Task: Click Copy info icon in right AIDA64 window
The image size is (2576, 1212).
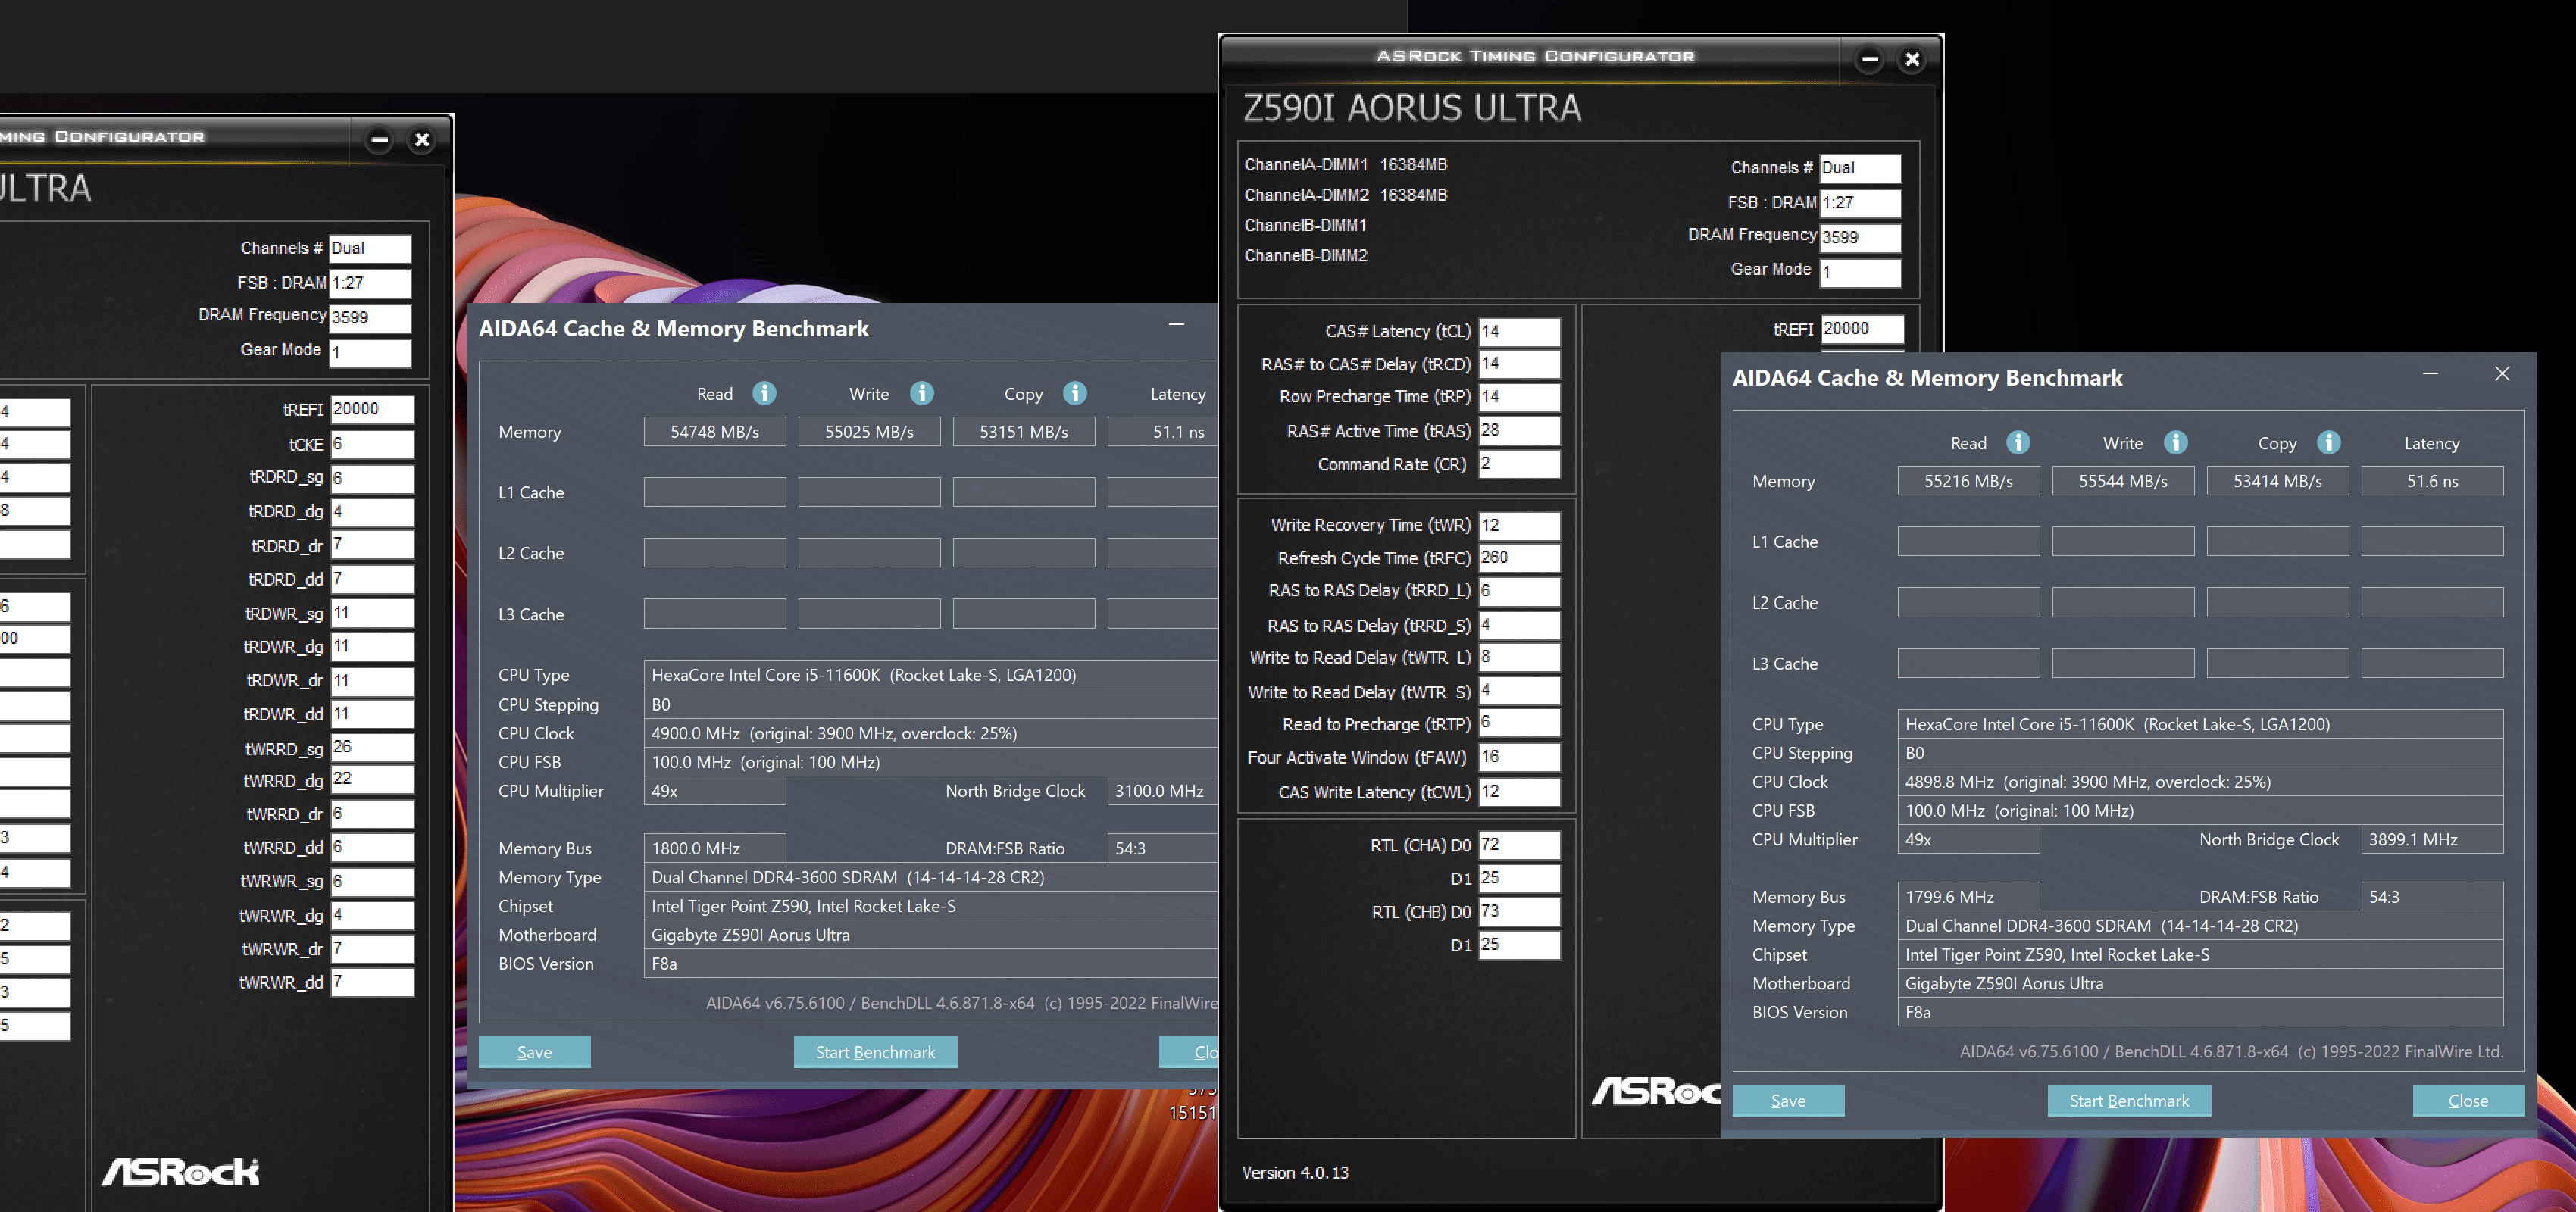Action: click(x=2329, y=442)
